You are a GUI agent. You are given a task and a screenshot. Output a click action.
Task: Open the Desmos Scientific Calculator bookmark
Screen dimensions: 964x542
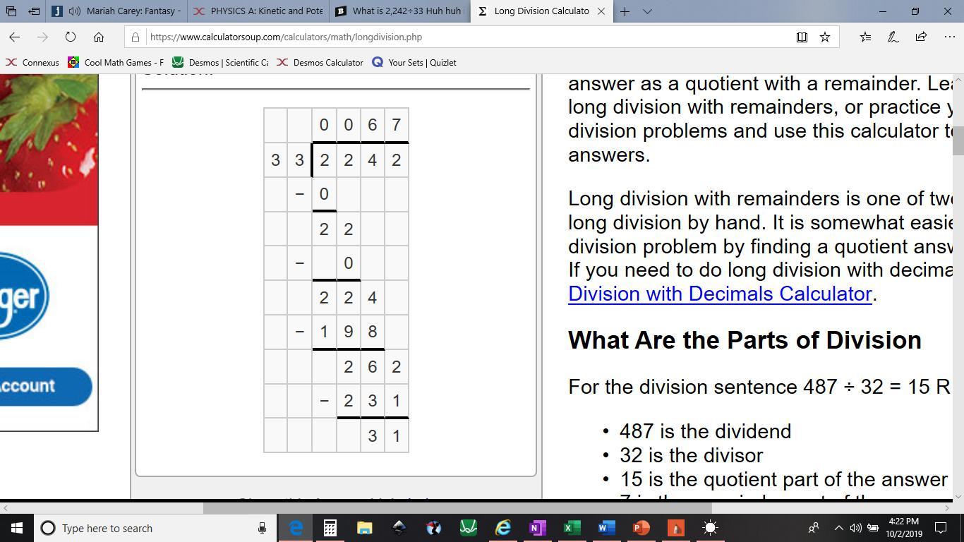[220, 63]
